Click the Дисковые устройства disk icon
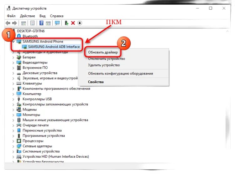This screenshot has width=235, height=174. (x=19, y=73)
